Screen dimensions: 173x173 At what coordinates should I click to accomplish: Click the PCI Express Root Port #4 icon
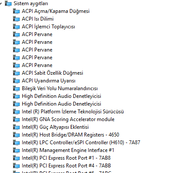pos(16,166)
